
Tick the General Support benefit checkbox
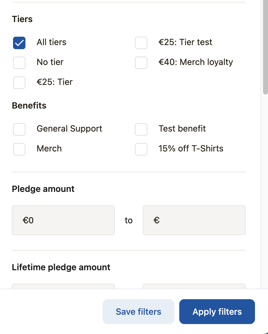click(19, 129)
